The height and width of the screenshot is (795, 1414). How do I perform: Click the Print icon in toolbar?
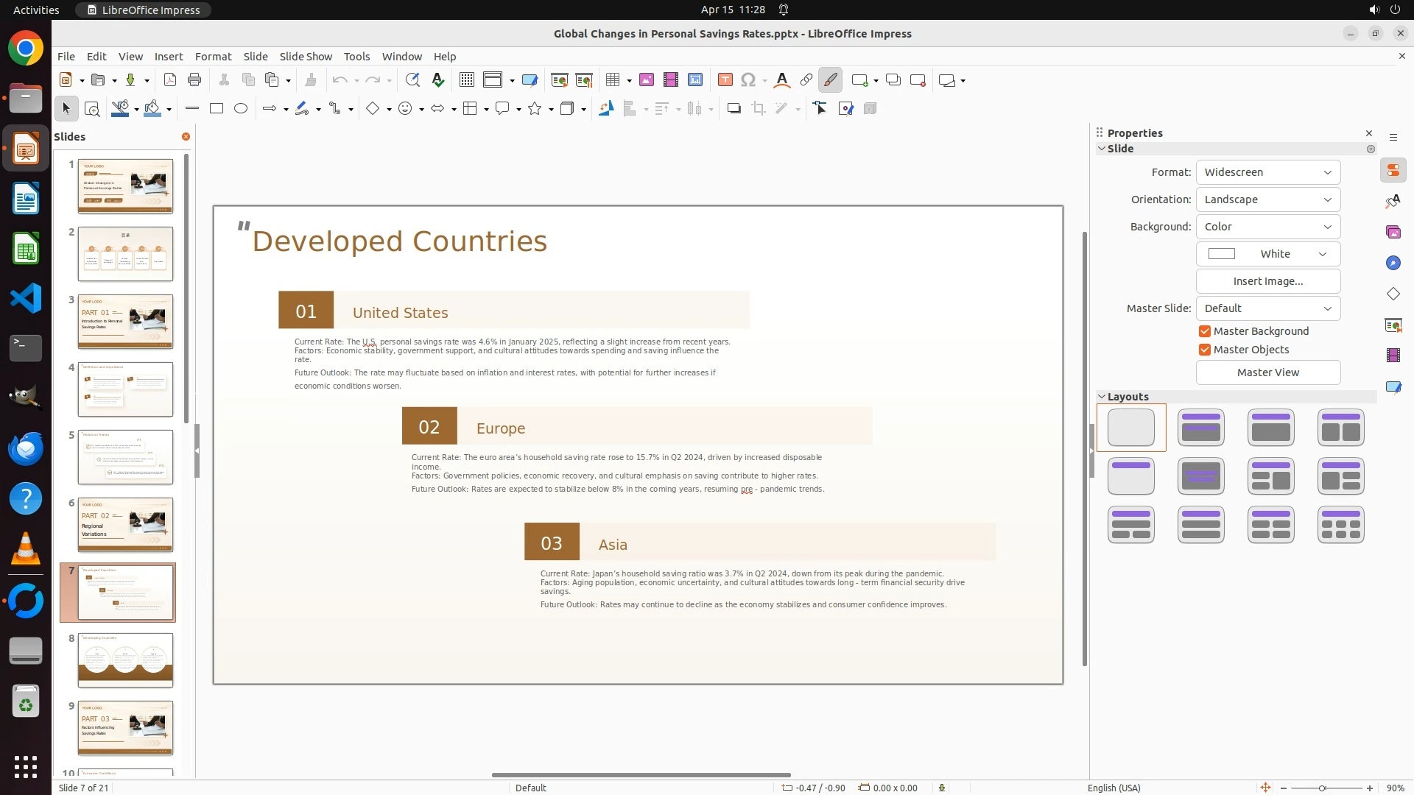(x=194, y=80)
